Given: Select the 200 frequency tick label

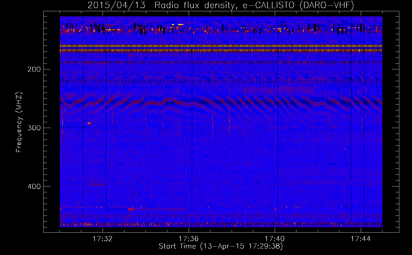Looking at the screenshot, I should click(34, 69).
